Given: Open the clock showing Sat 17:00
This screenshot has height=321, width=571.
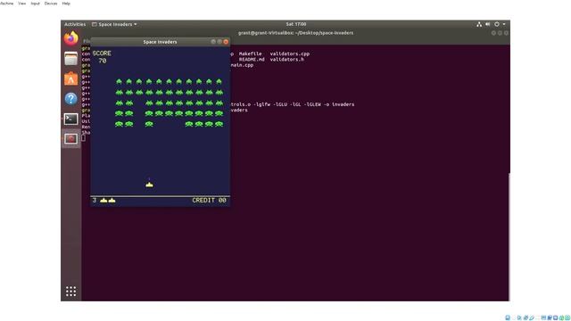Looking at the screenshot, I should point(295,24).
